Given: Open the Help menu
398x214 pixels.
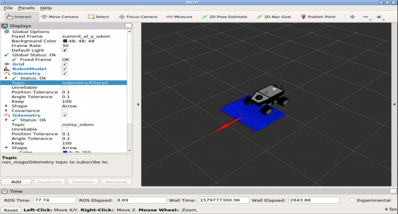Looking at the screenshot, I should 46,8.
